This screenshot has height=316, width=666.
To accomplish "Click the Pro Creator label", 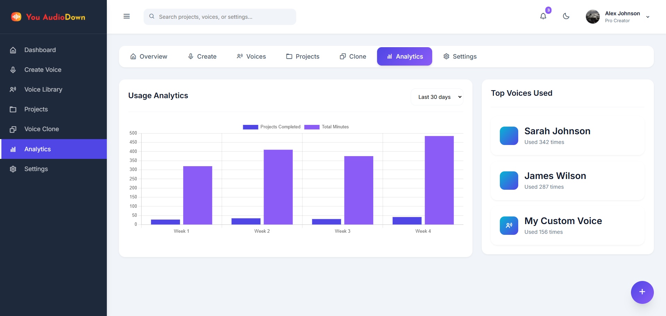I will pos(617,21).
